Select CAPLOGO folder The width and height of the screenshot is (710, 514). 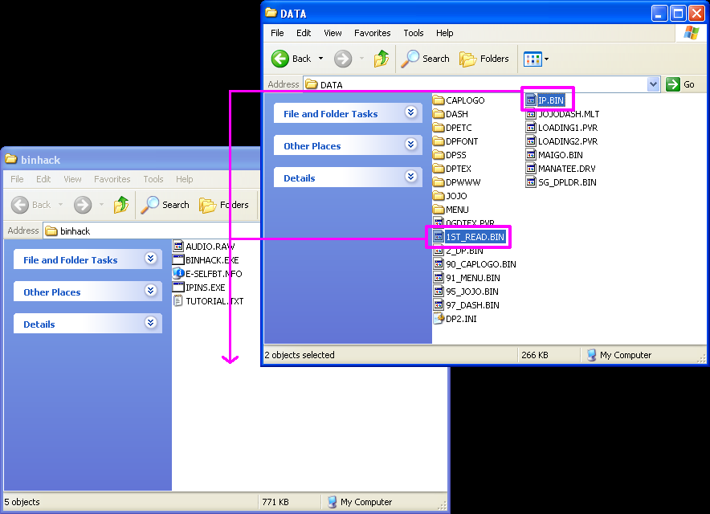point(459,100)
